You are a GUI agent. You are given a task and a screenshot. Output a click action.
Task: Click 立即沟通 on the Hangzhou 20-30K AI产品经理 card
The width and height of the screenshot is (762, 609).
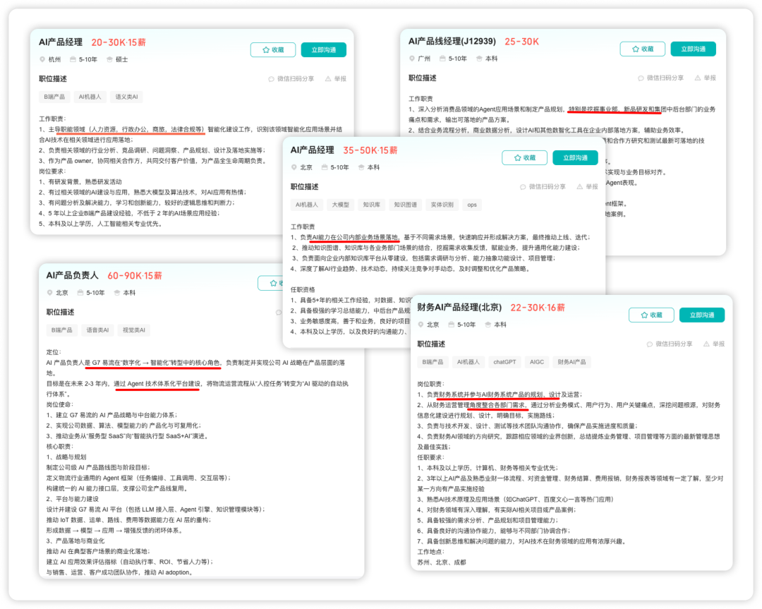click(x=324, y=49)
